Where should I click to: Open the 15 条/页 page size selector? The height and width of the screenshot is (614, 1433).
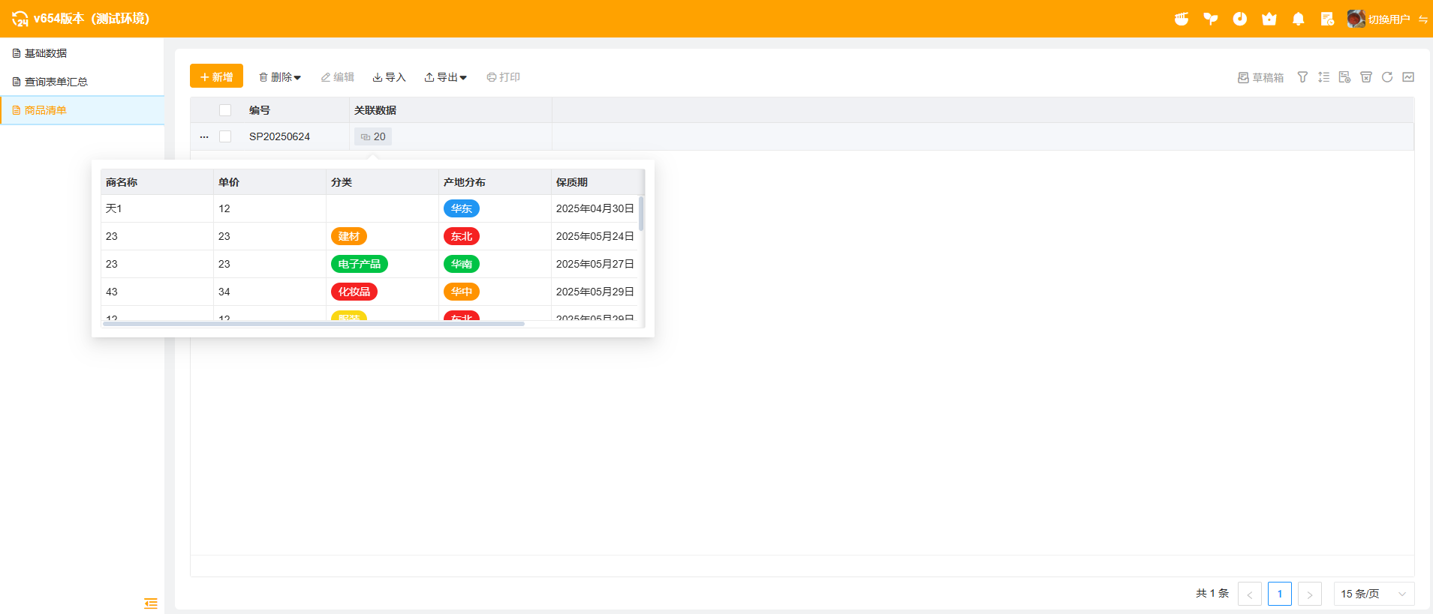pos(1374,594)
